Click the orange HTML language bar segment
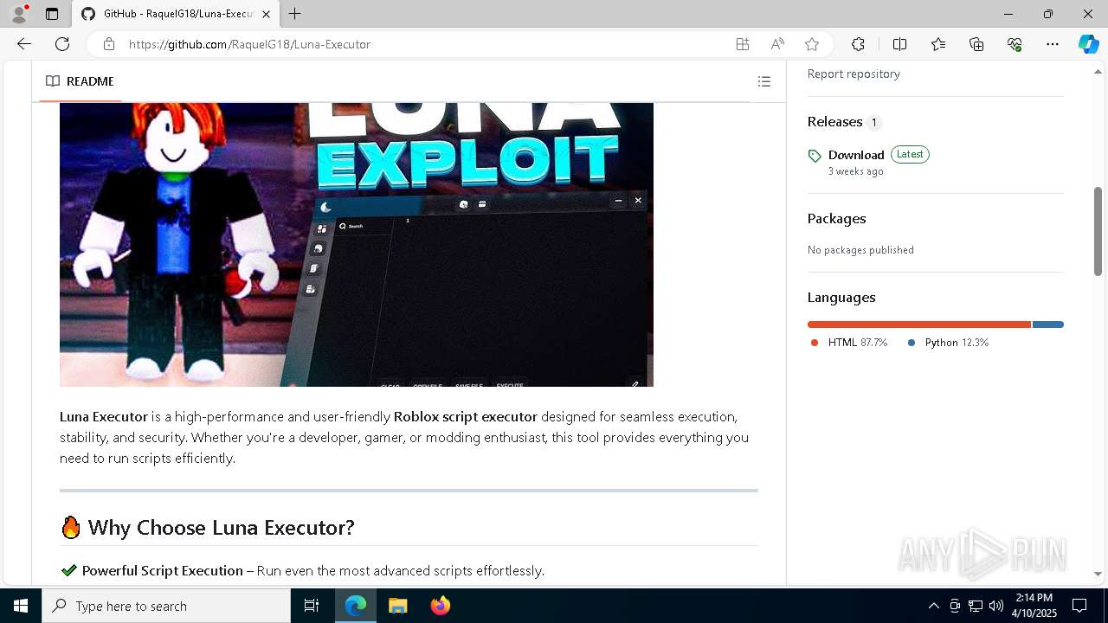This screenshot has height=623, width=1108. coord(919,324)
